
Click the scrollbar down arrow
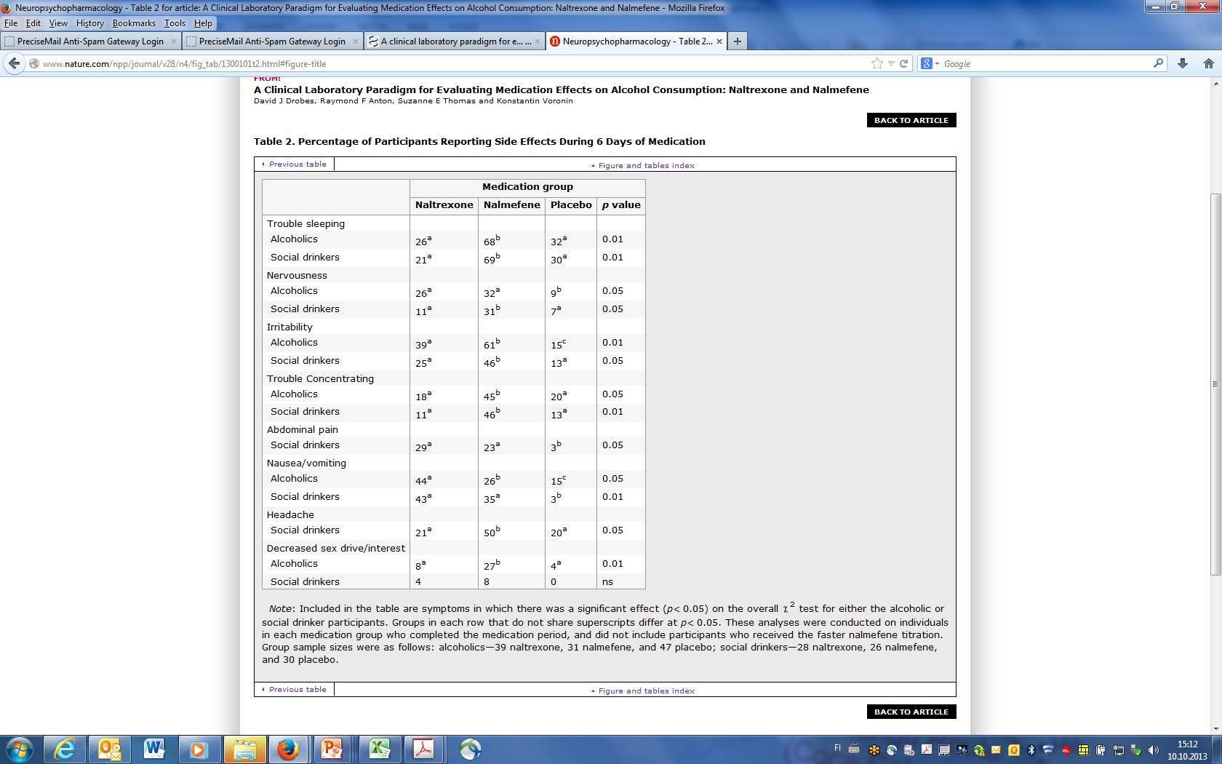pyautogui.click(x=1215, y=728)
